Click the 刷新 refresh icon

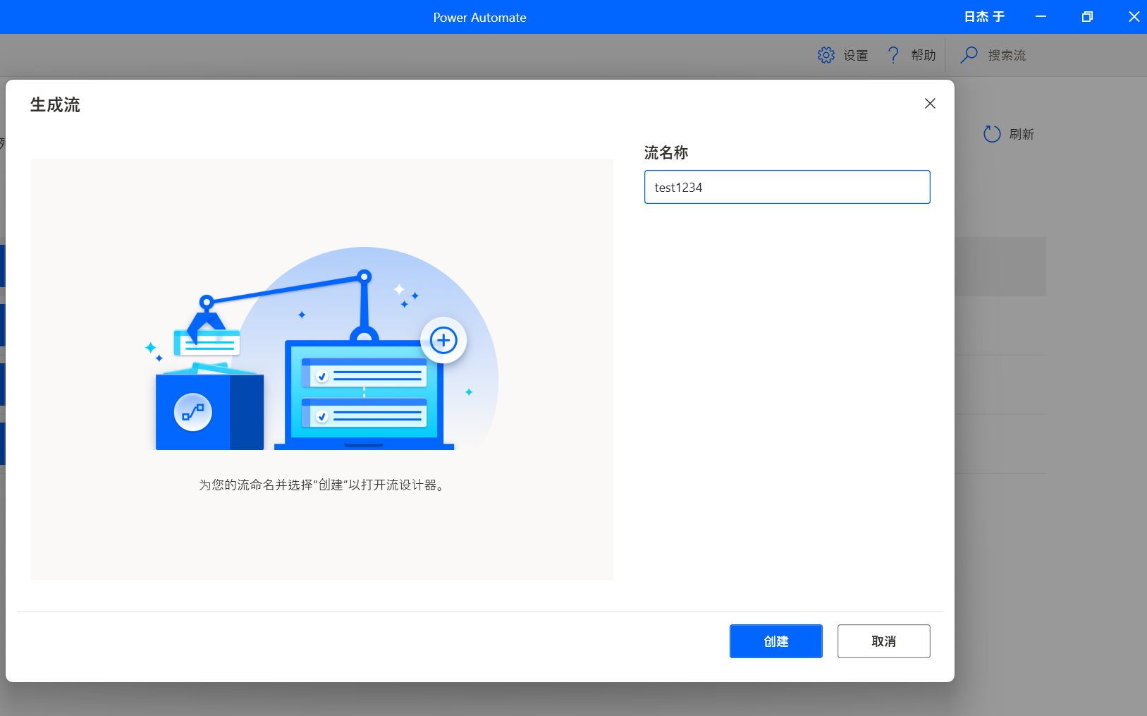click(x=992, y=134)
